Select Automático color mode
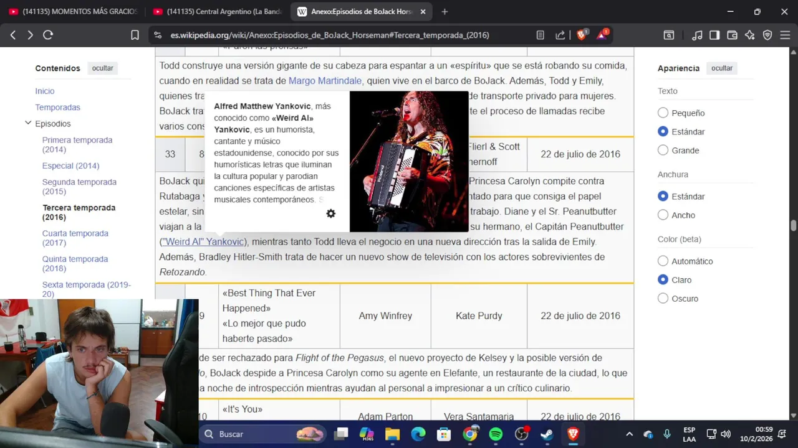The height and width of the screenshot is (448, 798). click(x=663, y=261)
